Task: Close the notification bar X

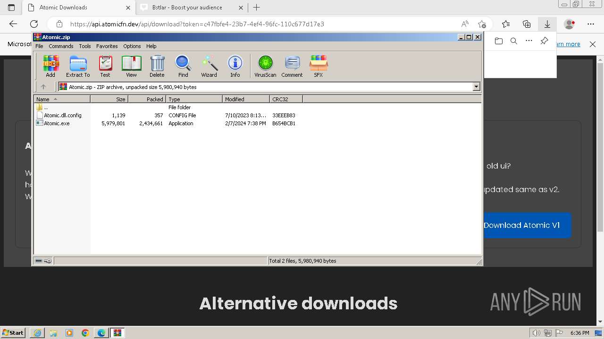Action: point(593,44)
